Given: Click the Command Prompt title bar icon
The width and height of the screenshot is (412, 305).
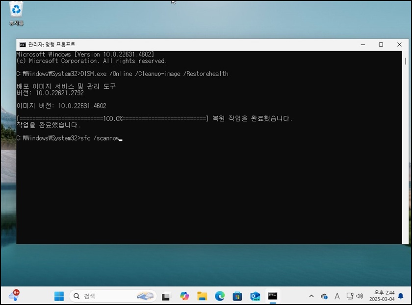Looking at the screenshot, I should pos(23,45).
